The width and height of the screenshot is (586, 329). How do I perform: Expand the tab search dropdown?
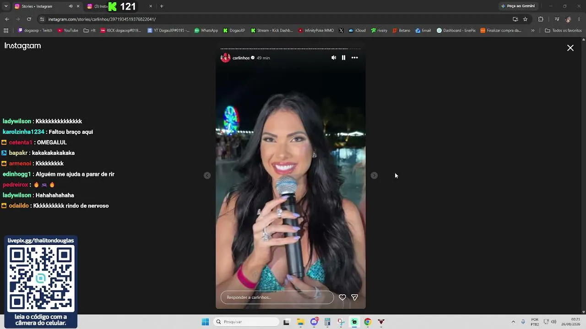point(6,6)
